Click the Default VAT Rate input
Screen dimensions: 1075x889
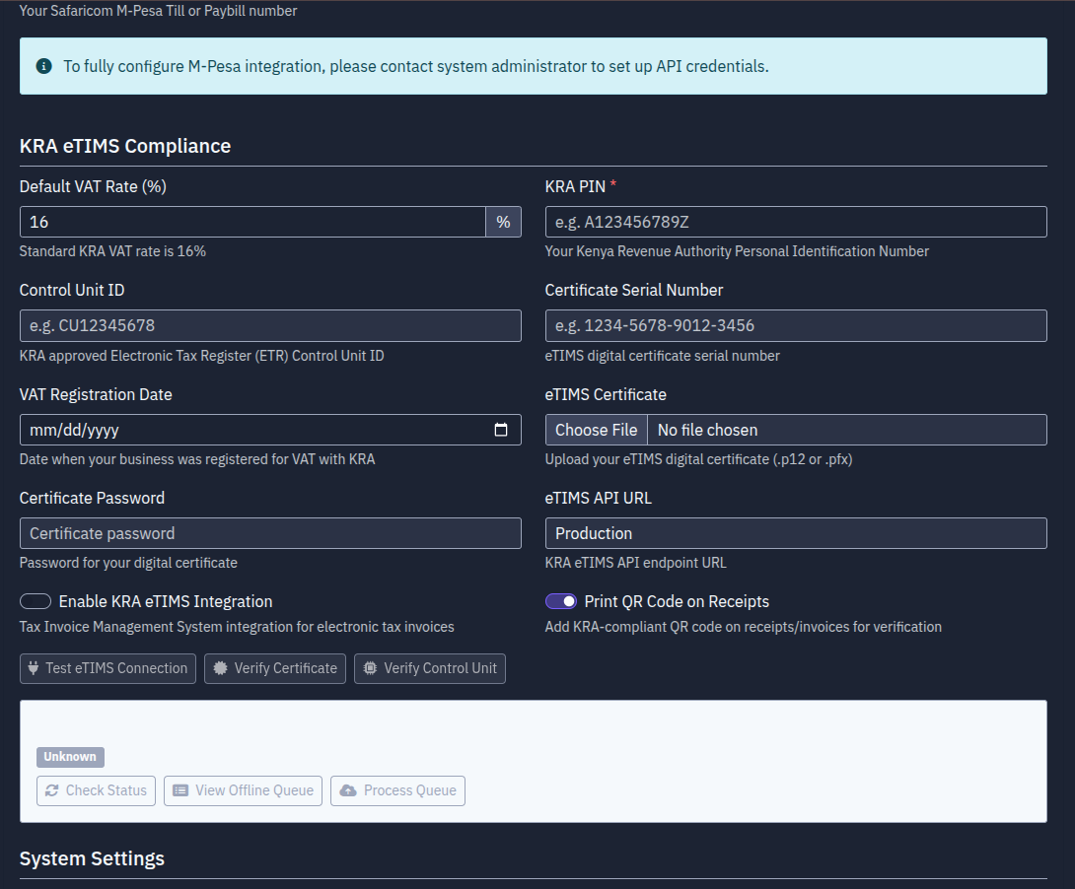[x=251, y=222]
